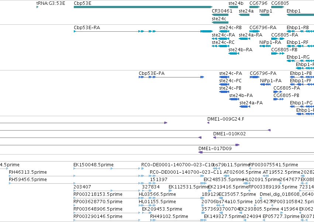Select transcript ste24c-RA
314x222 pixels.
tap(221, 39)
